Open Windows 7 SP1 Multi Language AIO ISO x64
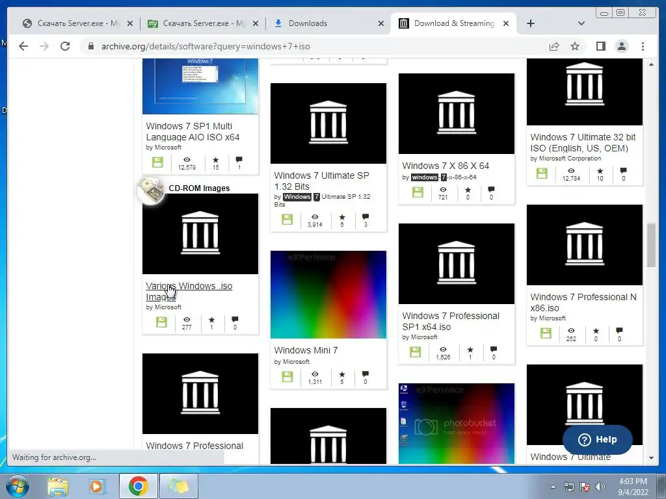 point(193,131)
